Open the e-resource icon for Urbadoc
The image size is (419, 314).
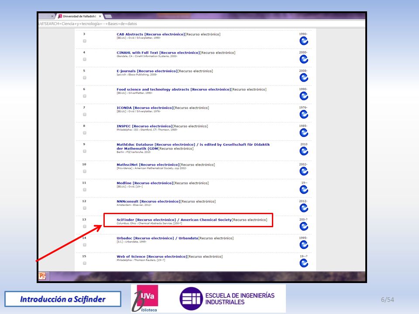pyautogui.click(x=304, y=245)
